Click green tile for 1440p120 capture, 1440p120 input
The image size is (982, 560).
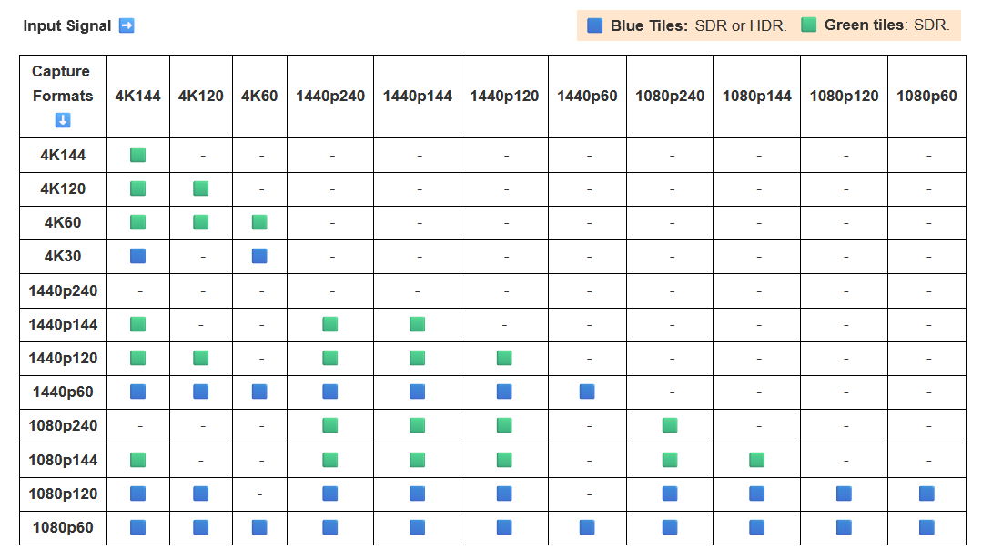pos(504,358)
